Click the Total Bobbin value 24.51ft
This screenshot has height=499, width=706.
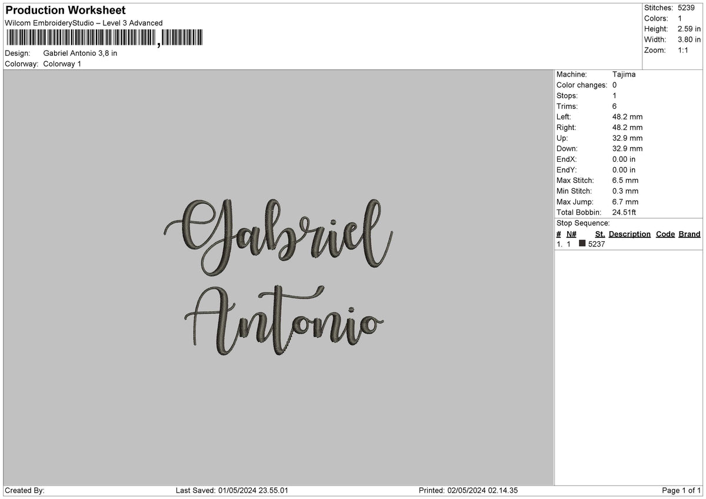coord(624,212)
